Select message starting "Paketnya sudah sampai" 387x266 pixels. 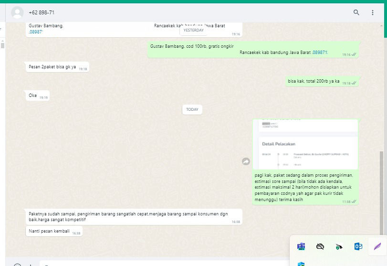pos(134,217)
